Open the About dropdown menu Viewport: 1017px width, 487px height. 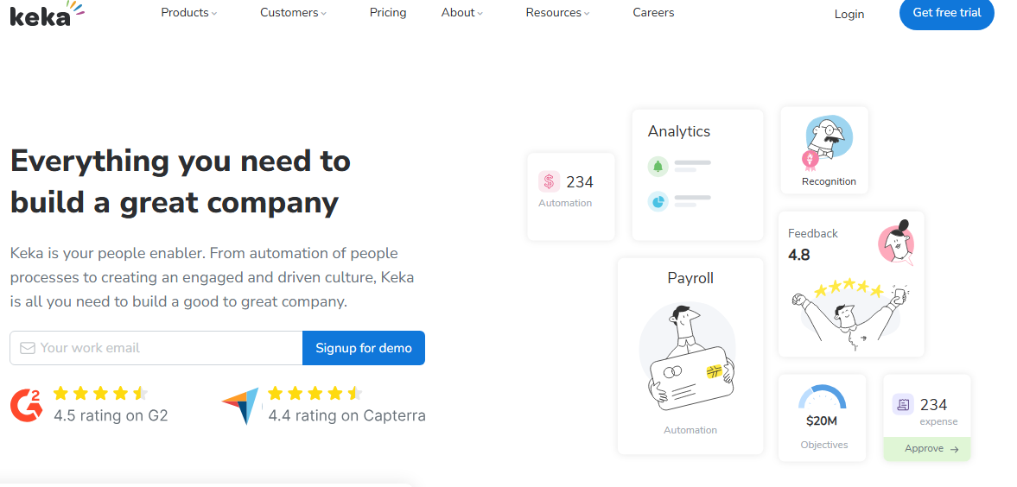tap(462, 13)
